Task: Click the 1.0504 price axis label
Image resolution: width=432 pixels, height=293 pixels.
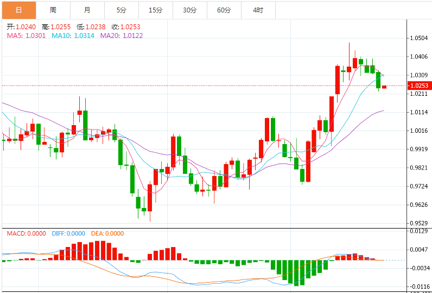Action: [x=419, y=38]
